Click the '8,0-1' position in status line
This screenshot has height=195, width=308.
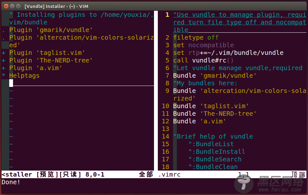point(95,174)
